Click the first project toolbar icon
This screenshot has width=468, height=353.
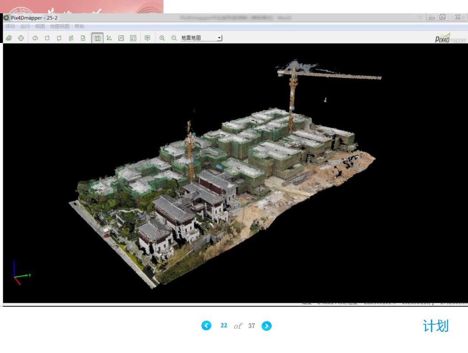(x=9, y=38)
